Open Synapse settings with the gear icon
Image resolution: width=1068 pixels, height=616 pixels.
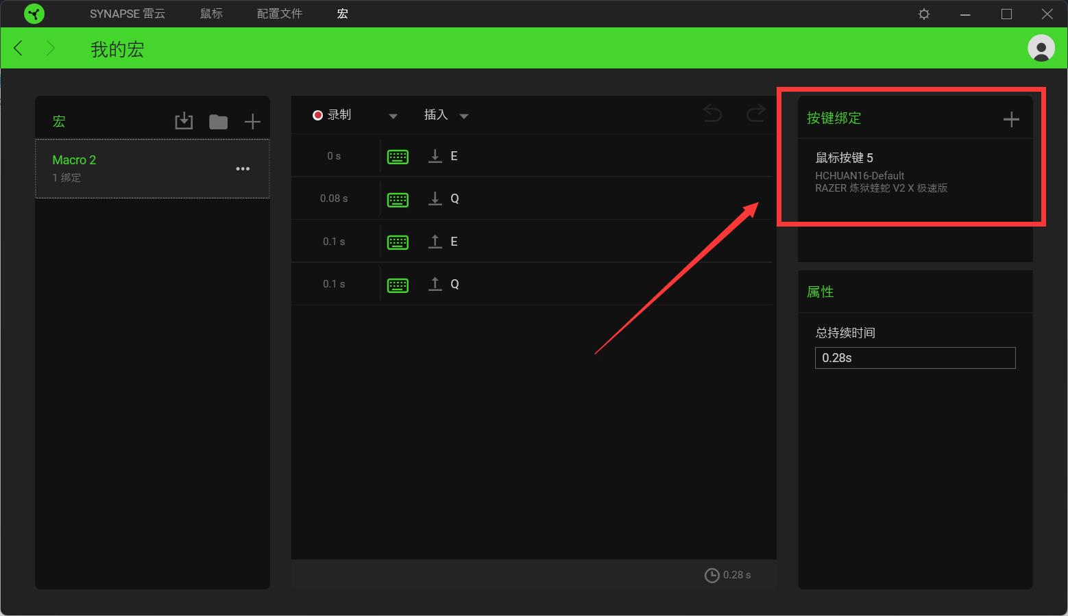[x=924, y=14]
